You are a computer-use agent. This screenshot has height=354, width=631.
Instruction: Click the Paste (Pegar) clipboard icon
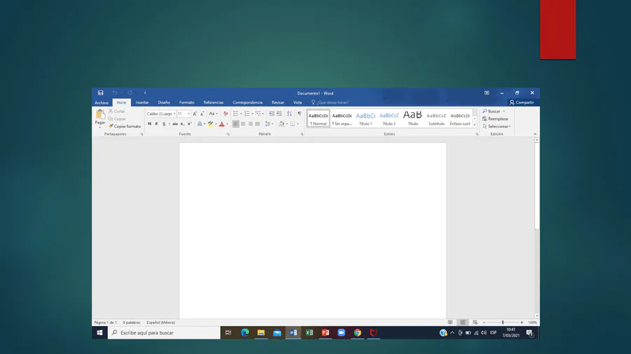point(100,115)
